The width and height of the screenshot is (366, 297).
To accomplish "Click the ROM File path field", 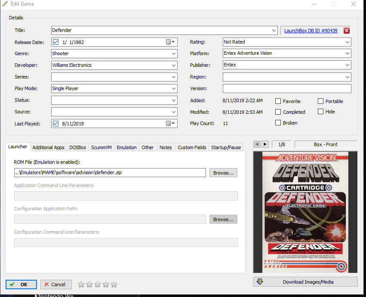I will (x=110, y=172).
